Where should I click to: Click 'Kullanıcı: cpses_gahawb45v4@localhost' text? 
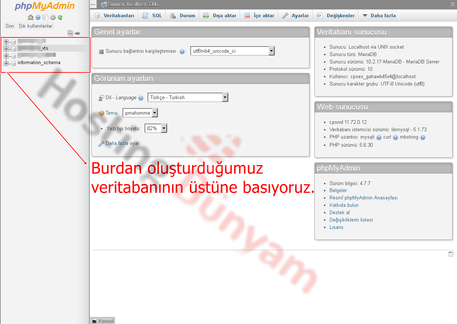pyautogui.click(x=373, y=77)
